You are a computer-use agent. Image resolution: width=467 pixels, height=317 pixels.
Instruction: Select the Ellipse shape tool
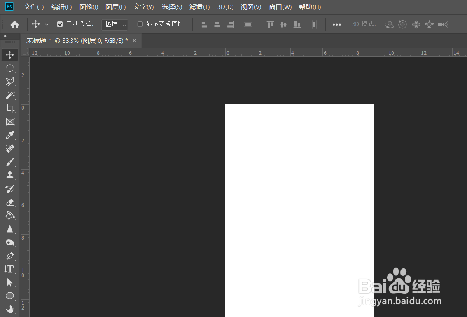click(x=10, y=296)
